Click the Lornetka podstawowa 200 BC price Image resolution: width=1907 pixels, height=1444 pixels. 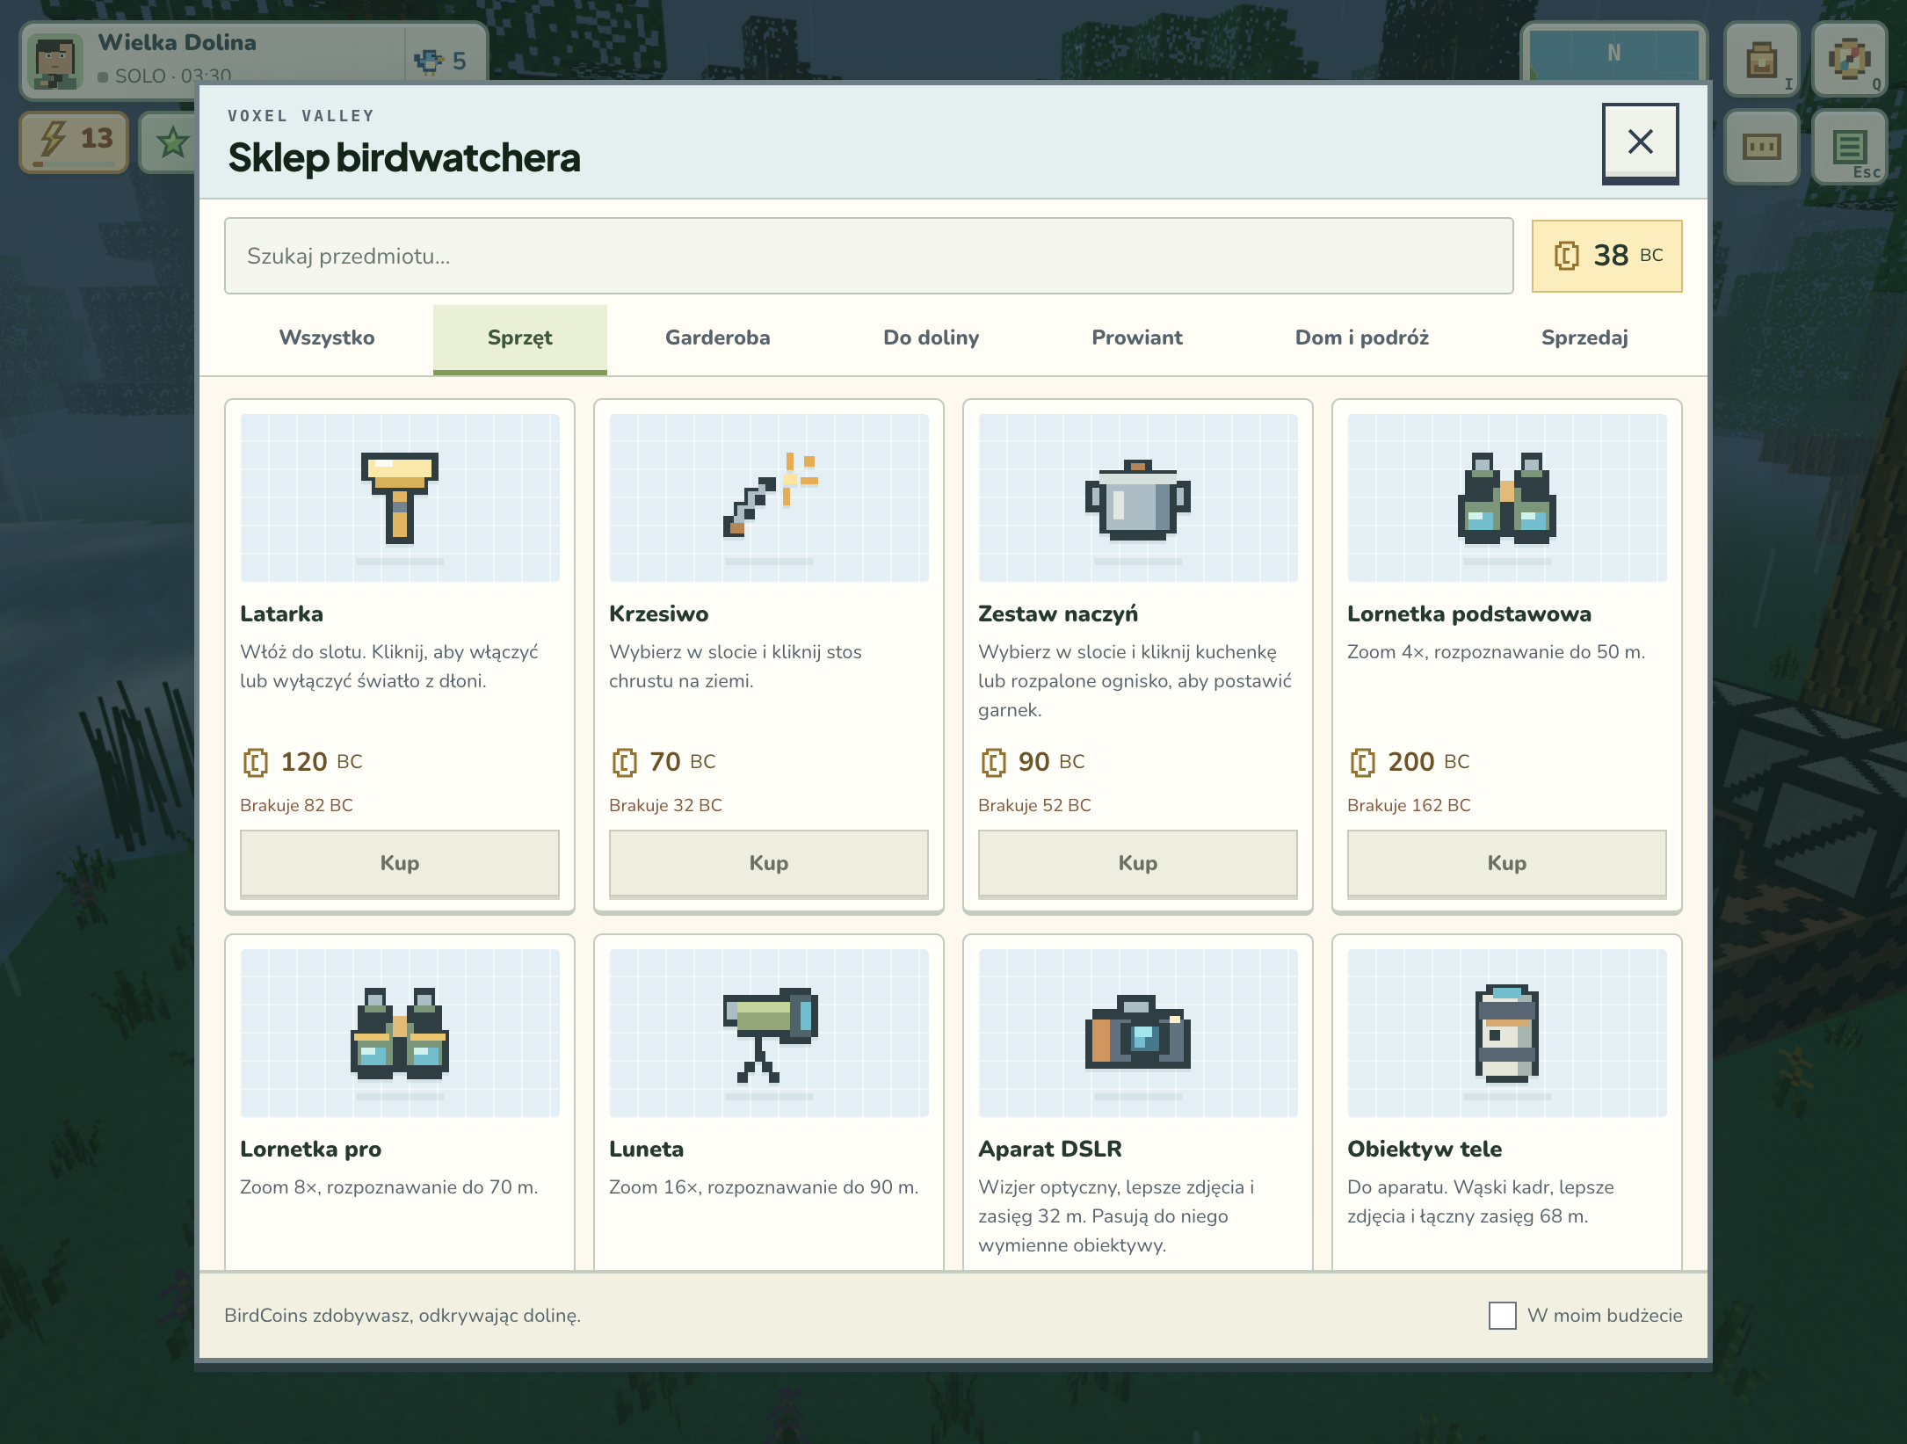1410,762
